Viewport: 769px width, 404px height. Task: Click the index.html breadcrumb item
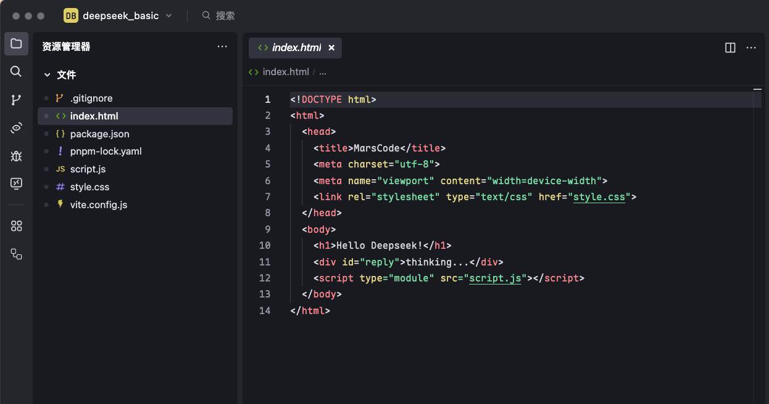tap(285, 72)
